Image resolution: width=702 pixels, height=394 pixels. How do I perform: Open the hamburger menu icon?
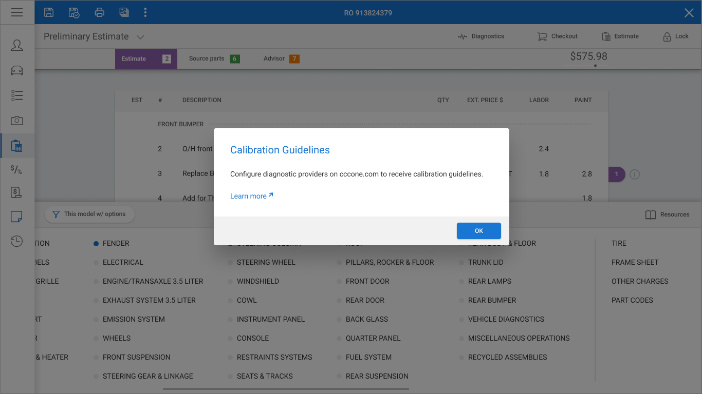[17, 12]
